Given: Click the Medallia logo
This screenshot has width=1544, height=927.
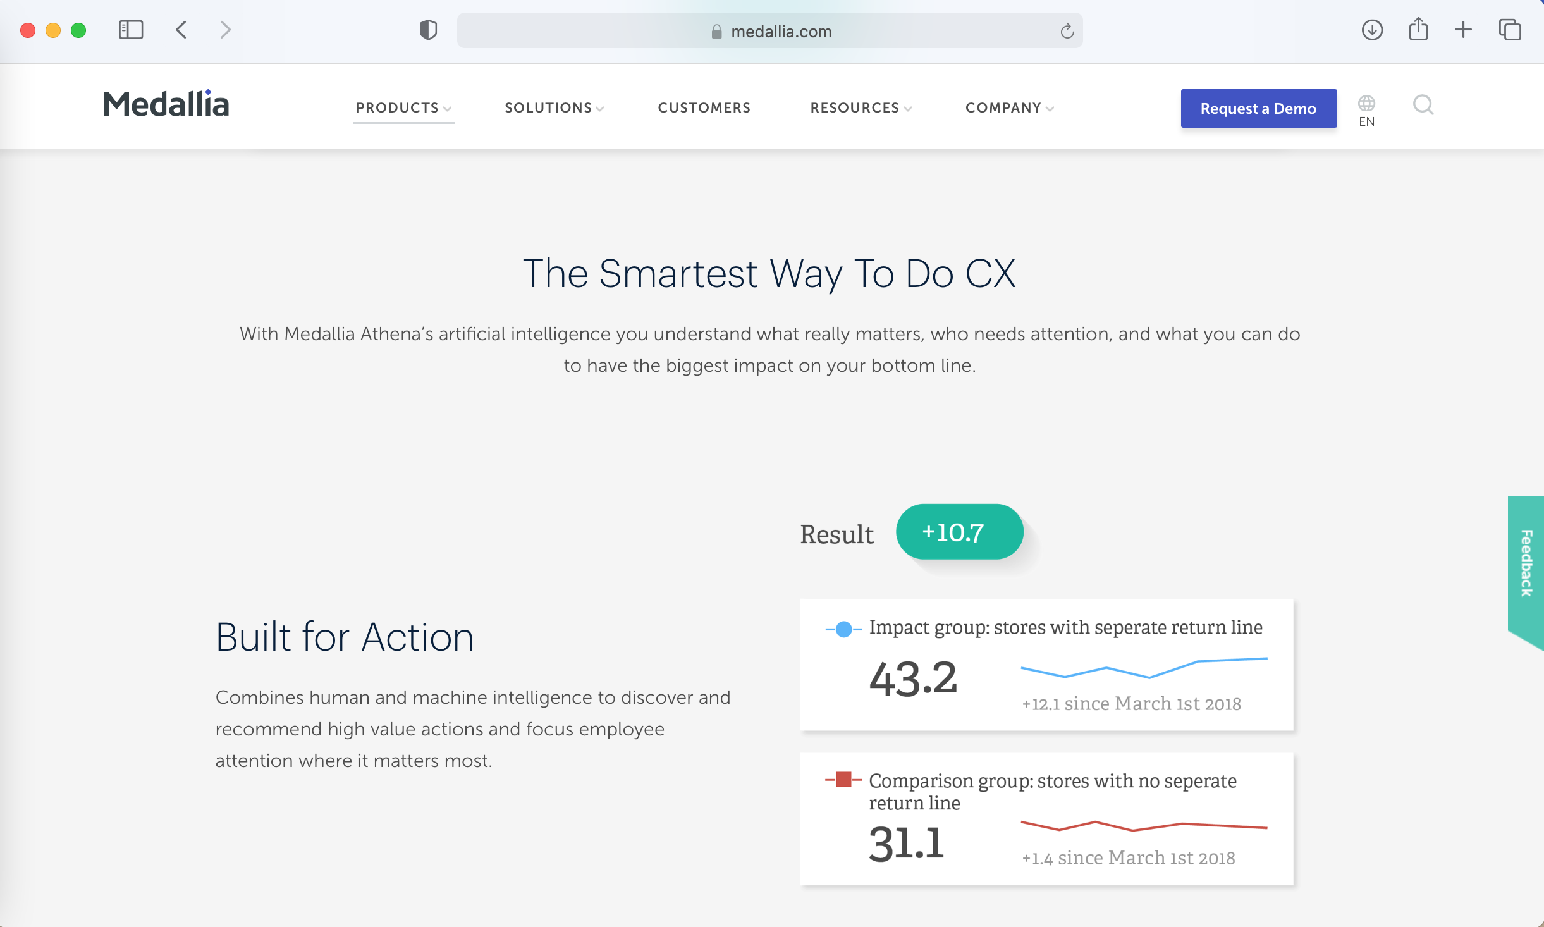Looking at the screenshot, I should click(x=166, y=105).
